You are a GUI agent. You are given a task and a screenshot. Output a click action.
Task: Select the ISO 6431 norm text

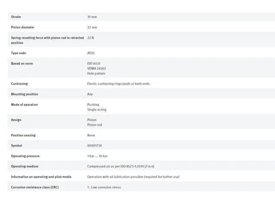[x=94, y=64]
